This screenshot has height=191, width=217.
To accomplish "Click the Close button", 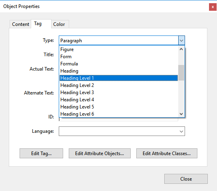I will pos(186,179).
